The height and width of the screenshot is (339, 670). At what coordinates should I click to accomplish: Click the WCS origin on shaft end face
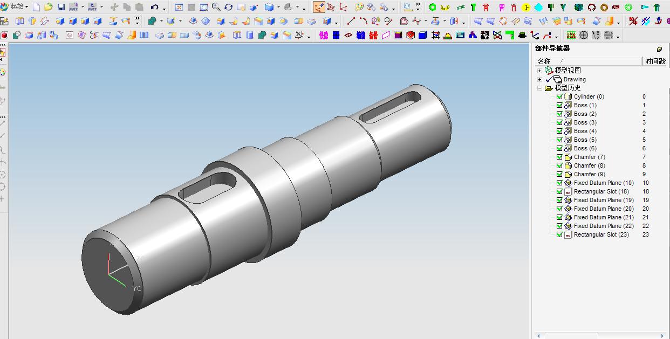pos(110,275)
